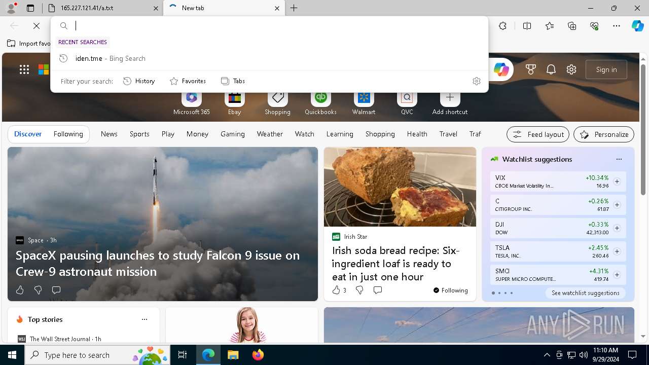Select the Following feed tab

68,134
